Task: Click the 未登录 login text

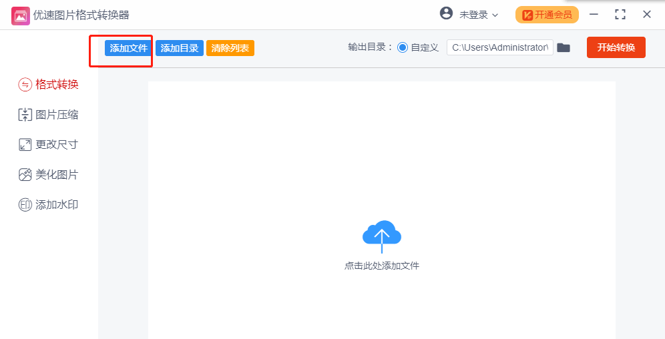Action: [x=474, y=15]
